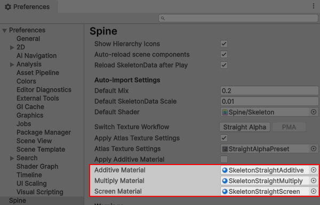Click the object picker for Atlas Texture Settings
Screen dimensions: 320x205
[x=314, y=149]
